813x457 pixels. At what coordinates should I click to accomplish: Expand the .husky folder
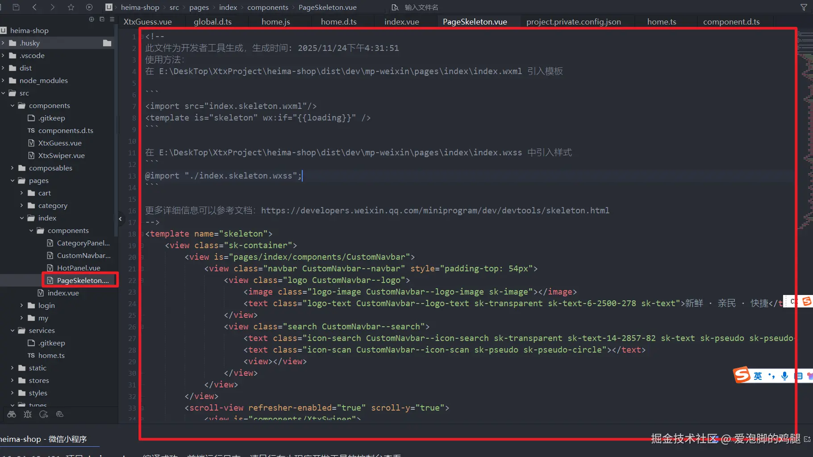[3, 43]
